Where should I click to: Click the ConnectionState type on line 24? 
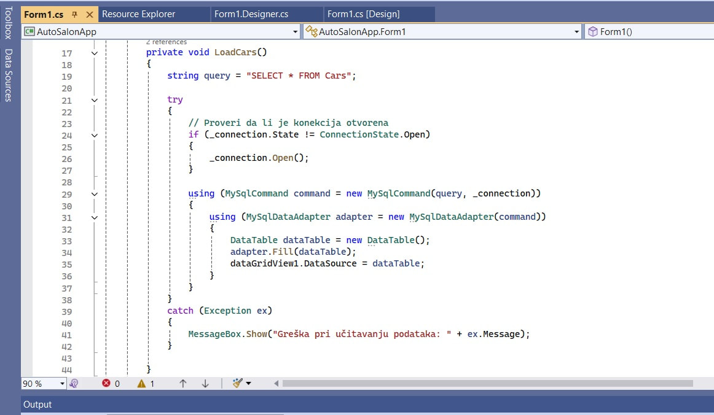tap(359, 134)
